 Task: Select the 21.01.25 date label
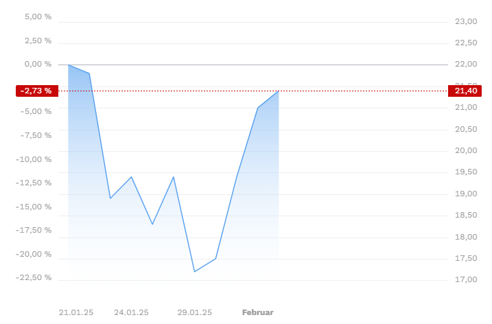76,312
